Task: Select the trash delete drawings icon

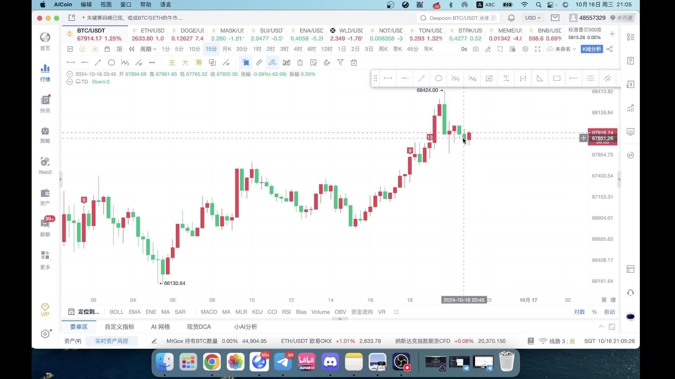Action: point(354,62)
